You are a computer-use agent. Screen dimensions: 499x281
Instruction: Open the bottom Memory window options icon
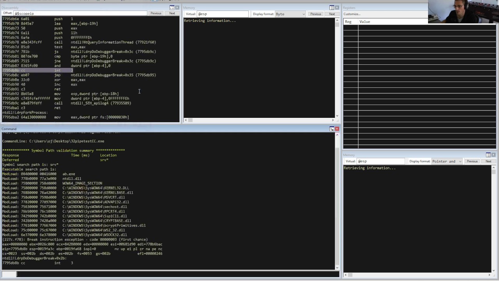pyautogui.click(x=488, y=155)
